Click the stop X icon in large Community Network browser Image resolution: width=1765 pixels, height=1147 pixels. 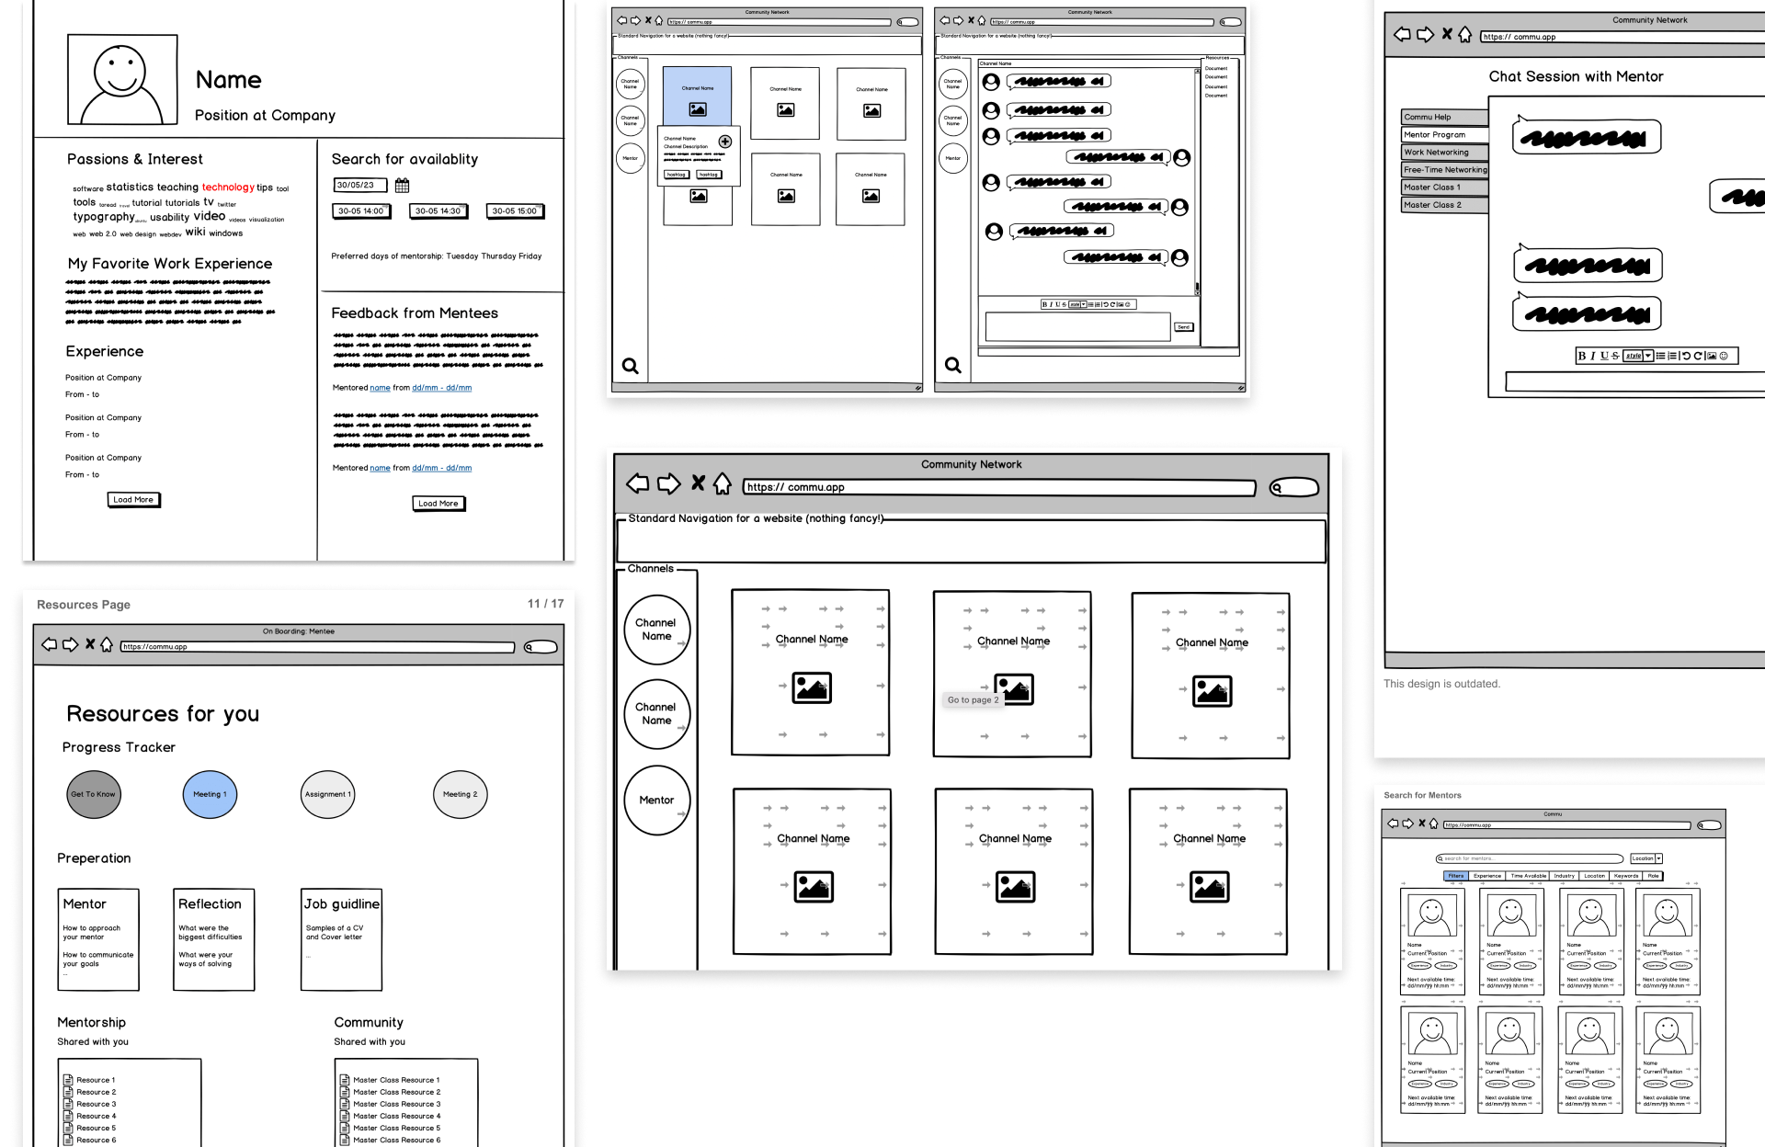coord(698,483)
